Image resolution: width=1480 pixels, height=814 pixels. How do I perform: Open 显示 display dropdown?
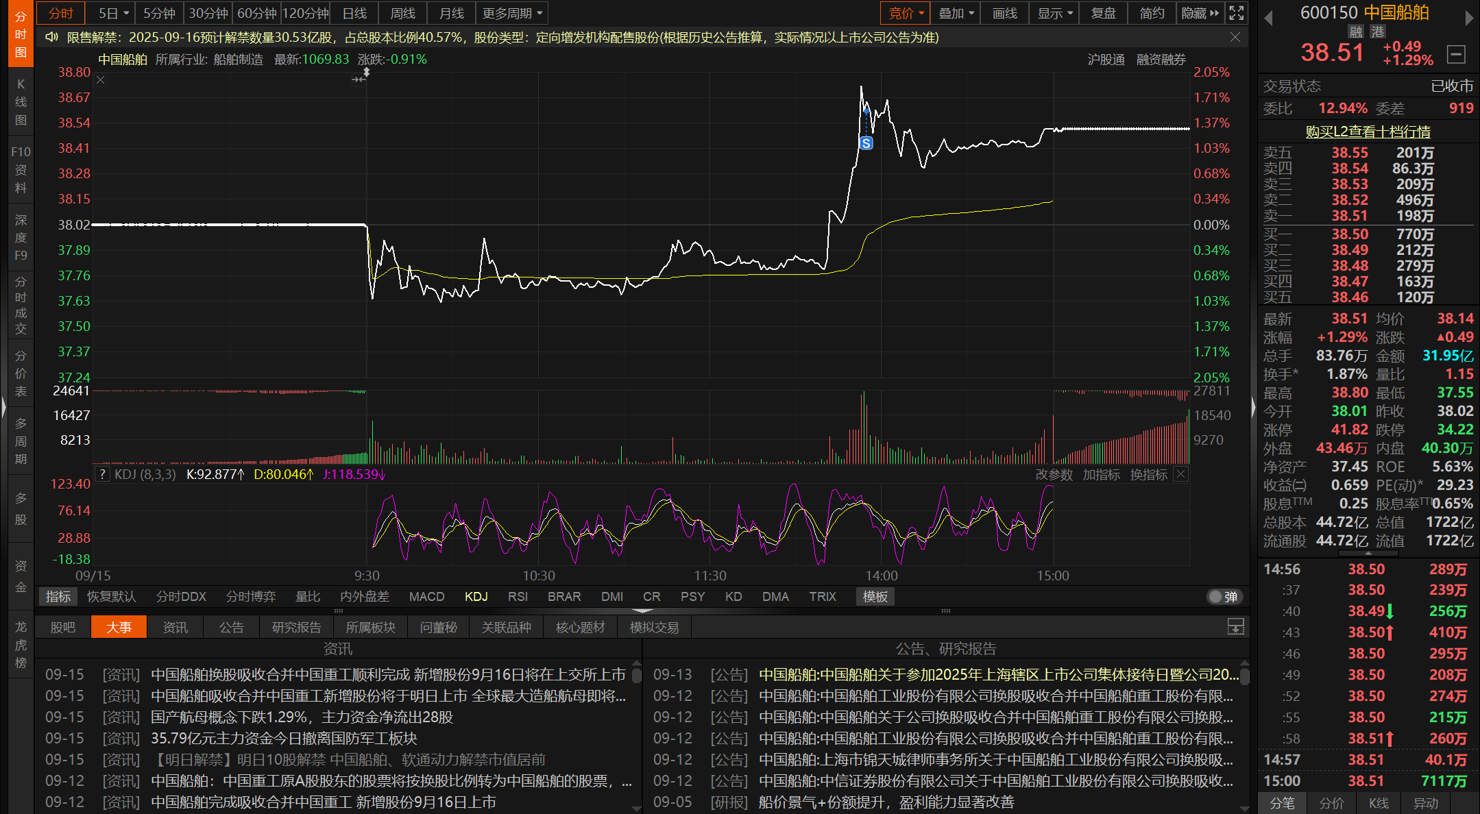click(x=1054, y=13)
